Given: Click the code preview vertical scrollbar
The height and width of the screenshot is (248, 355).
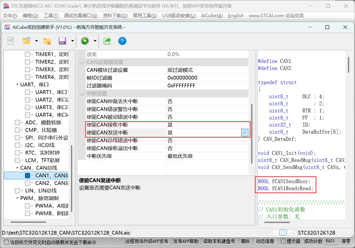Looking at the screenshot, I should pos(349,65).
